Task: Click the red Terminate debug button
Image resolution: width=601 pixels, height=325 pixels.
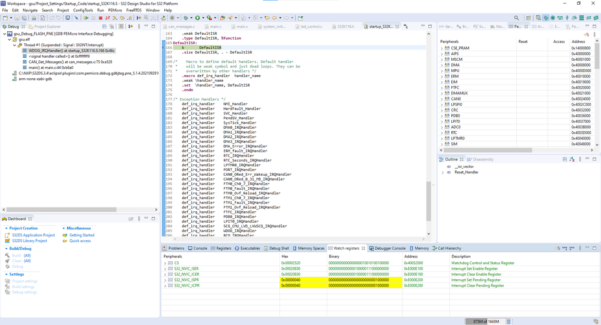Action: click(x=100, y=18)
